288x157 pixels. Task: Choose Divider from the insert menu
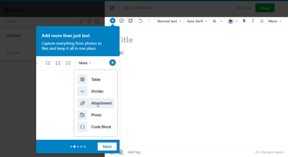point(96,91)
